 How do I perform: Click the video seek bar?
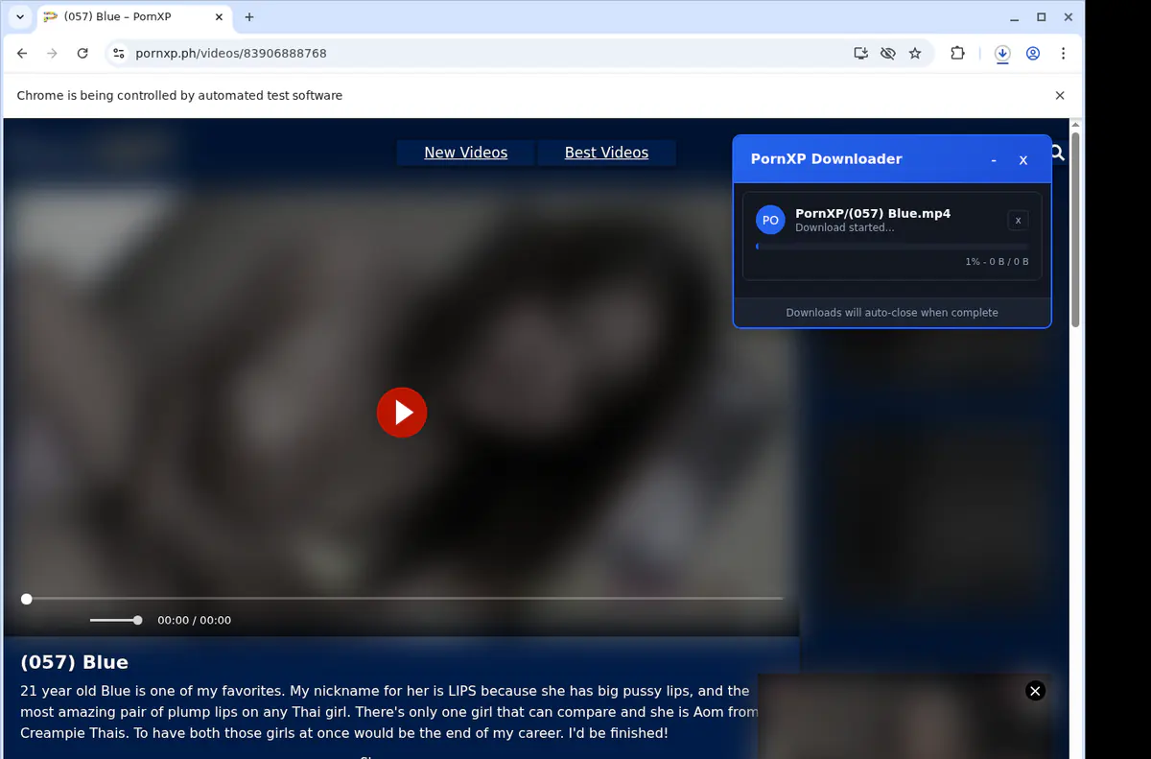click(x=403, y=599)
